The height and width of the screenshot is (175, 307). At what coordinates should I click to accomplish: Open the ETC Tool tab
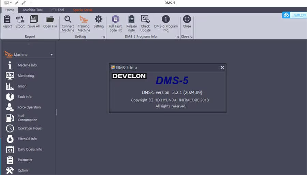click(58, 10)
